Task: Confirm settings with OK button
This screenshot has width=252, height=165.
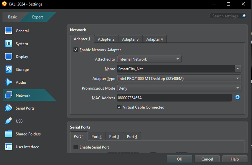Action: (179, 159)
